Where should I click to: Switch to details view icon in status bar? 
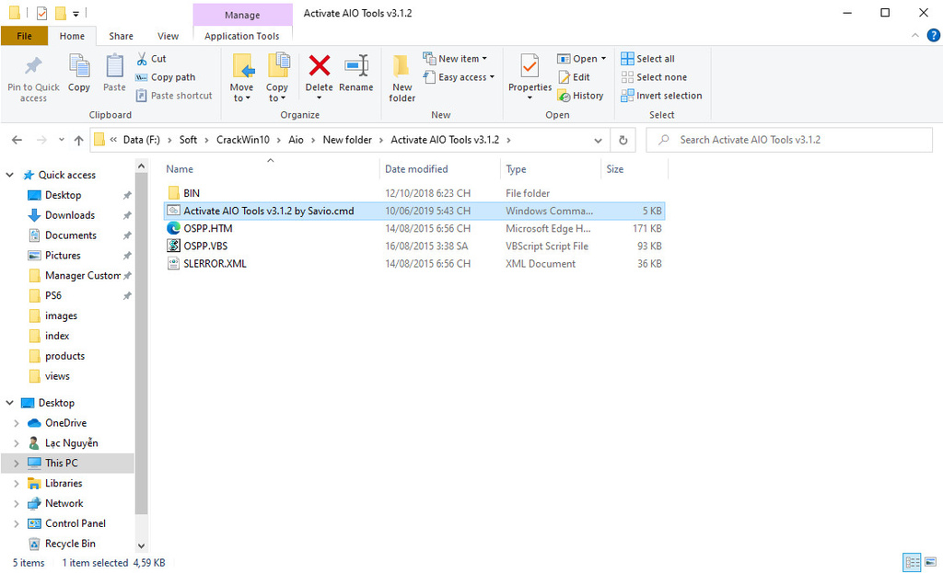913,563
